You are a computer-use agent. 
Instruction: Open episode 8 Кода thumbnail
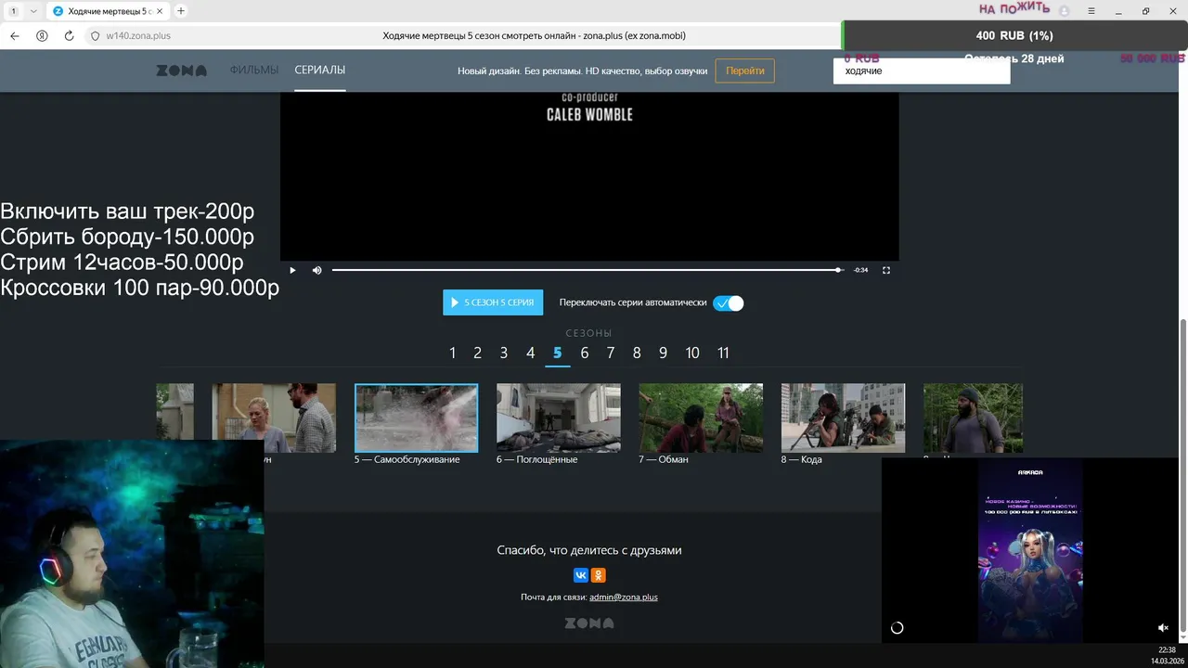pos(843,417)
